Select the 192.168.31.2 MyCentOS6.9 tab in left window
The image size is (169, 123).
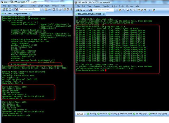pos(16,14)
